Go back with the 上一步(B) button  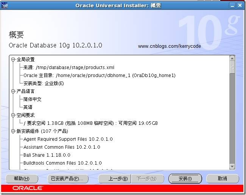click(x=115, y=179)
